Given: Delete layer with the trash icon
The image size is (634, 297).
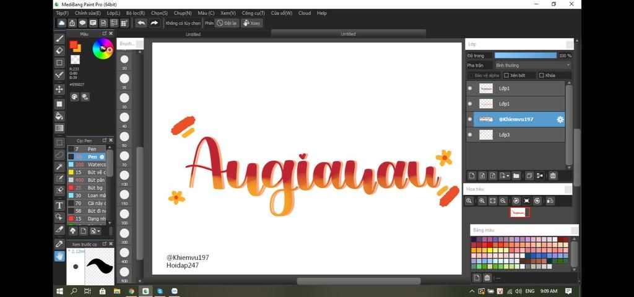Looking at the screenshot, I should click(553, 176).
